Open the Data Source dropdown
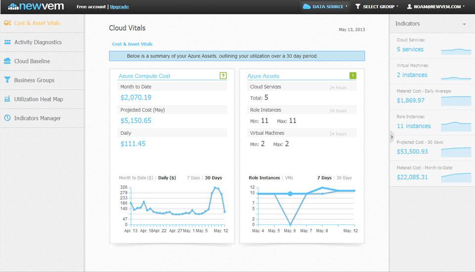The height and width of the screenshot is (272, 475). (325, 6)
